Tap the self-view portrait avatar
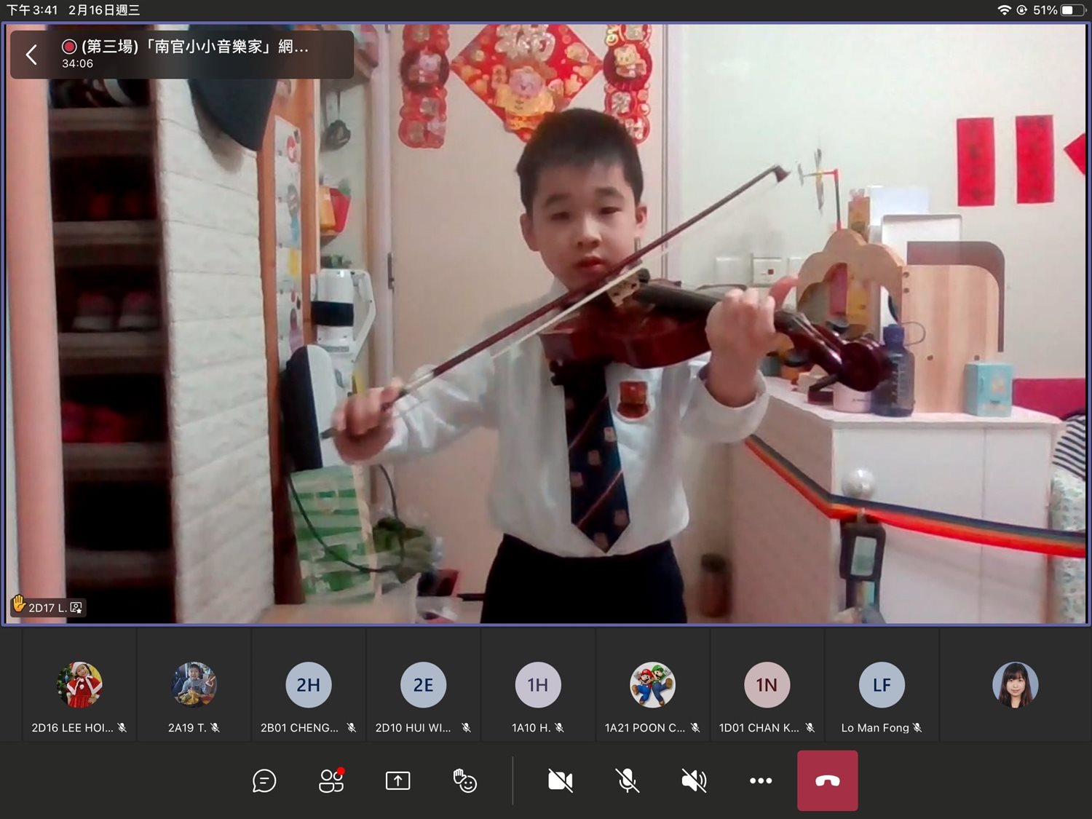The height and width of the screenshot is (819, 1092). click(x=1015, y=685)
